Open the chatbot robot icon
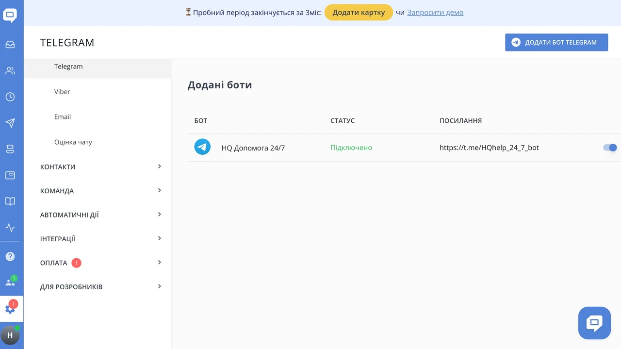This screenshot has height=349, width=621. click(x=10, y=149)
